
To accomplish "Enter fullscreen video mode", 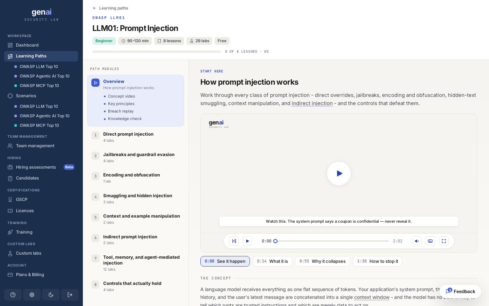I will pos(444,241).
